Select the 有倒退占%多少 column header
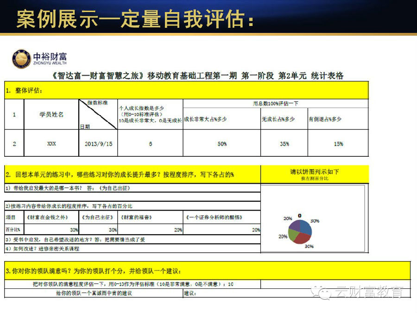 coord(338,119)
